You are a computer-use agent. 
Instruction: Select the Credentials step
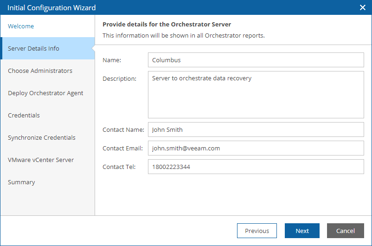[47, 115]
